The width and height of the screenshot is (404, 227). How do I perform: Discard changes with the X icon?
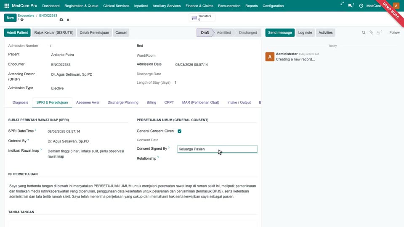(x=68, y=20)
